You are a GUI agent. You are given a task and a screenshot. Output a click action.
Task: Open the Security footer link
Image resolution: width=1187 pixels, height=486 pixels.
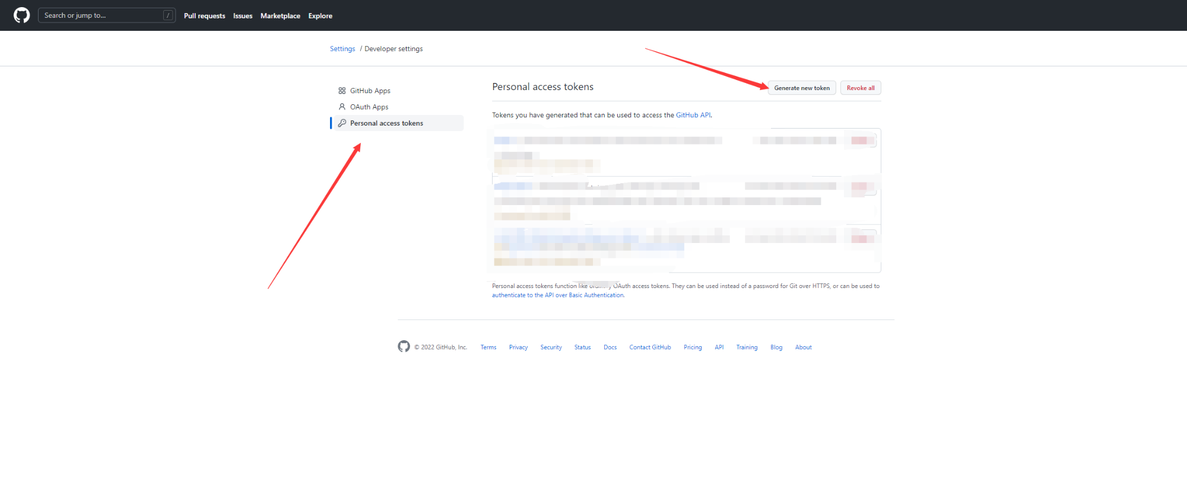(x=551, y=347)
